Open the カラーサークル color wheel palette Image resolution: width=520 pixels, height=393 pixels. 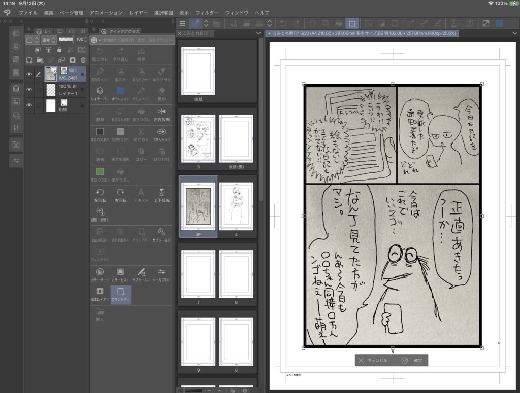click(100, 272)
